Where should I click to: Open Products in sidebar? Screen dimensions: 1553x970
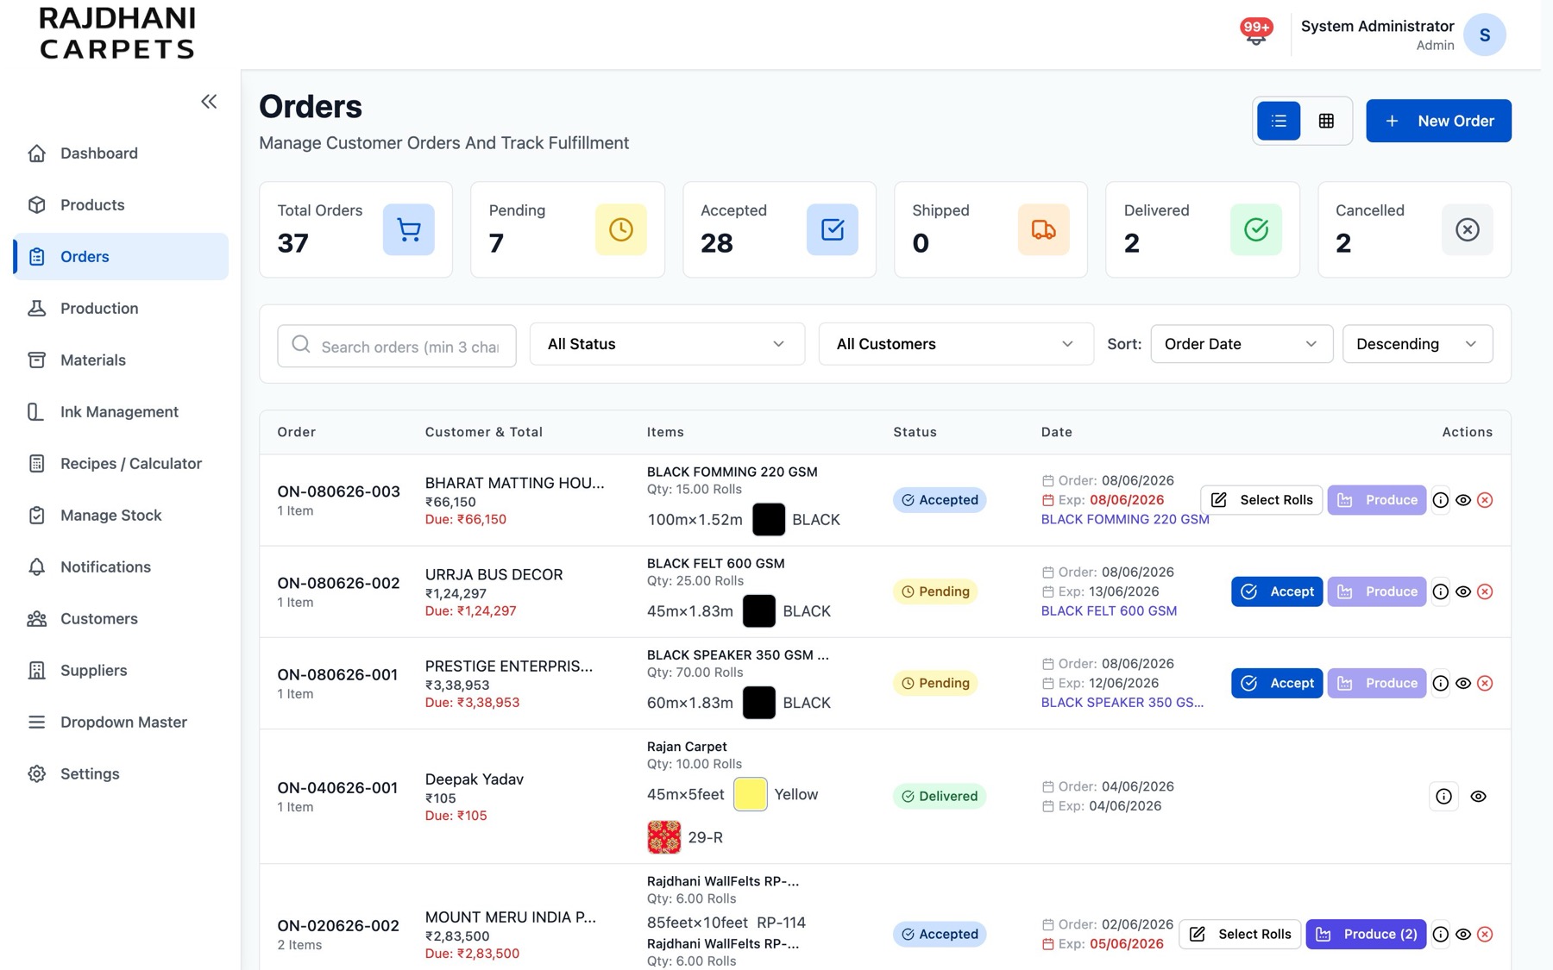pyautogui.click(x=121, y=205)
